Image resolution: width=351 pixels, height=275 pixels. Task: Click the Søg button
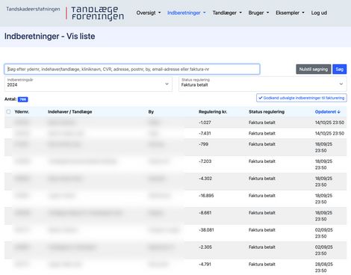point(339,69)
